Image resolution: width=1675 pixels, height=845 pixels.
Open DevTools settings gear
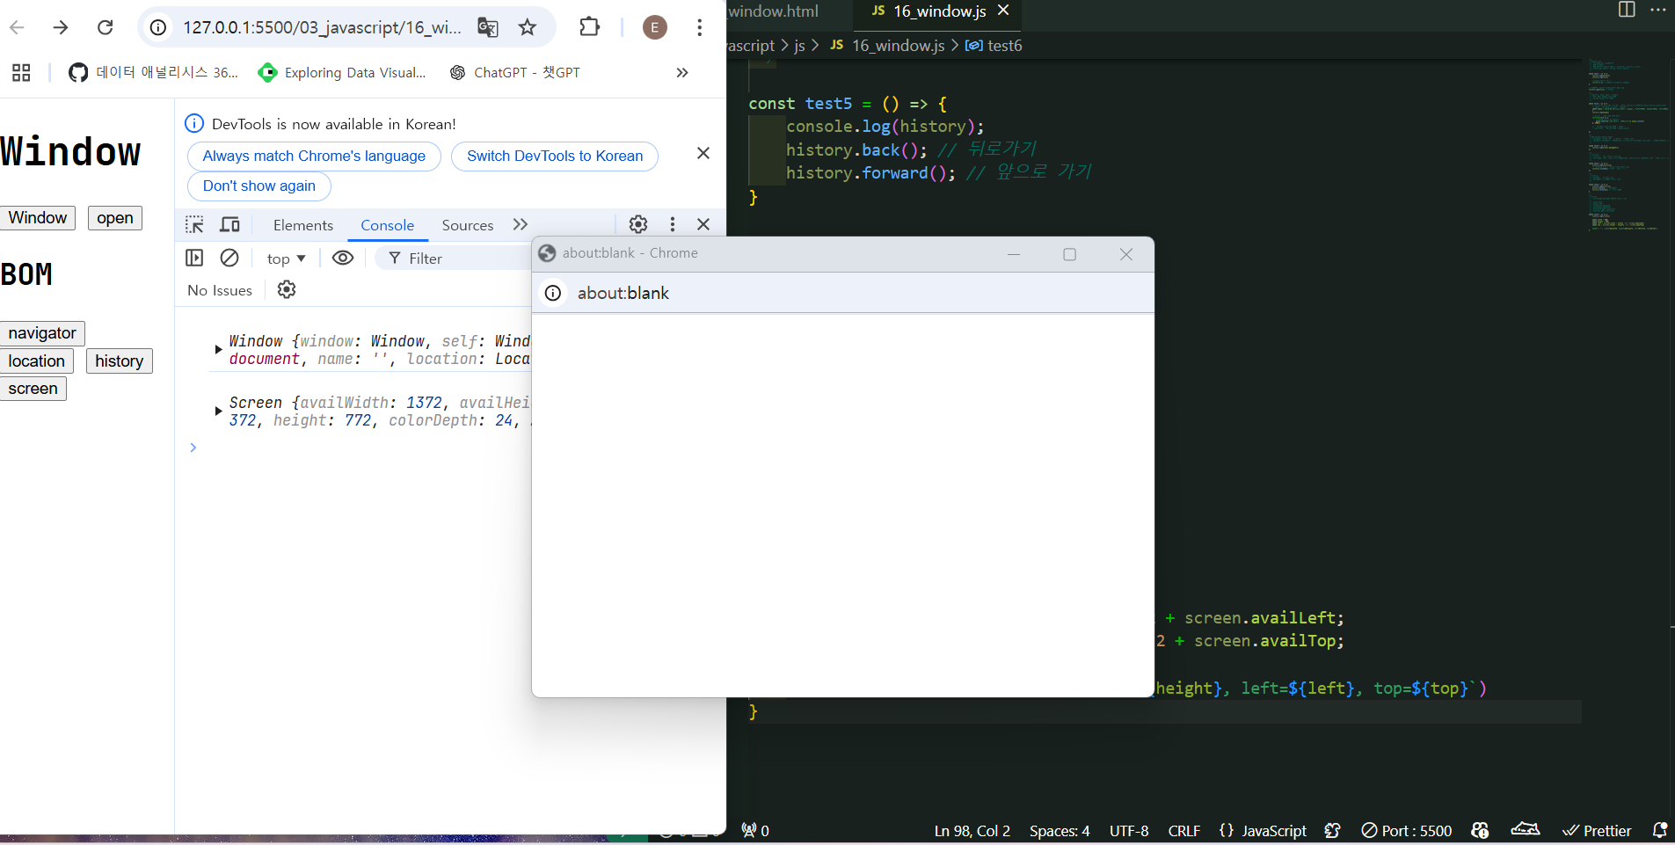pyautogui.click(x=638, y=224)
